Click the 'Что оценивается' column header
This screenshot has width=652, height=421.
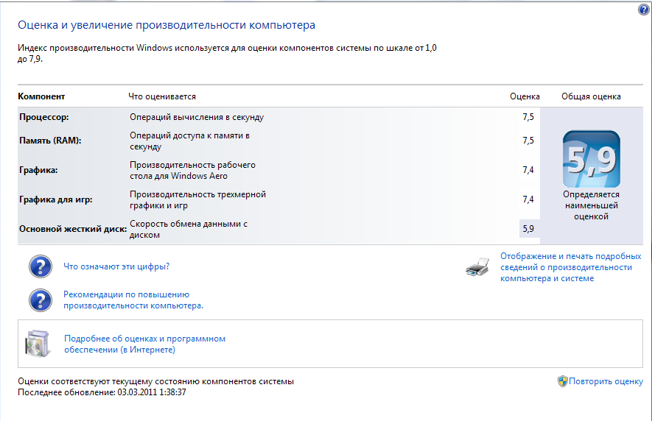162,96
